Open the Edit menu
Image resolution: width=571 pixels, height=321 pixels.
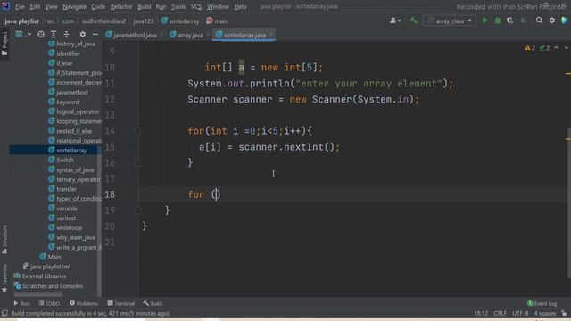35,6
